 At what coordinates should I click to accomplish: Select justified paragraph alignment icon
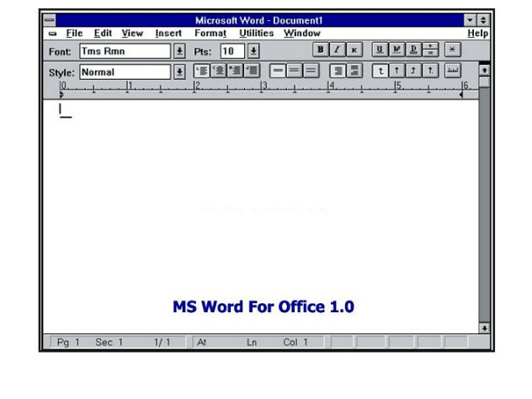tap(253, 72)
